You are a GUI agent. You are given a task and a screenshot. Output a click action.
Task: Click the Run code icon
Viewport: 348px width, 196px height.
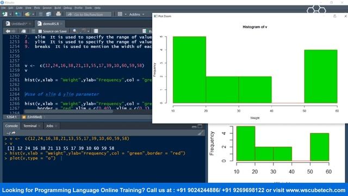click(145, 31)
